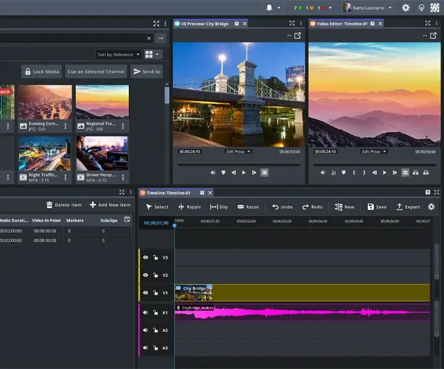
Task: Click the Video Editor scrub bar
Action: pyautogui.click(x=375, y=165)
